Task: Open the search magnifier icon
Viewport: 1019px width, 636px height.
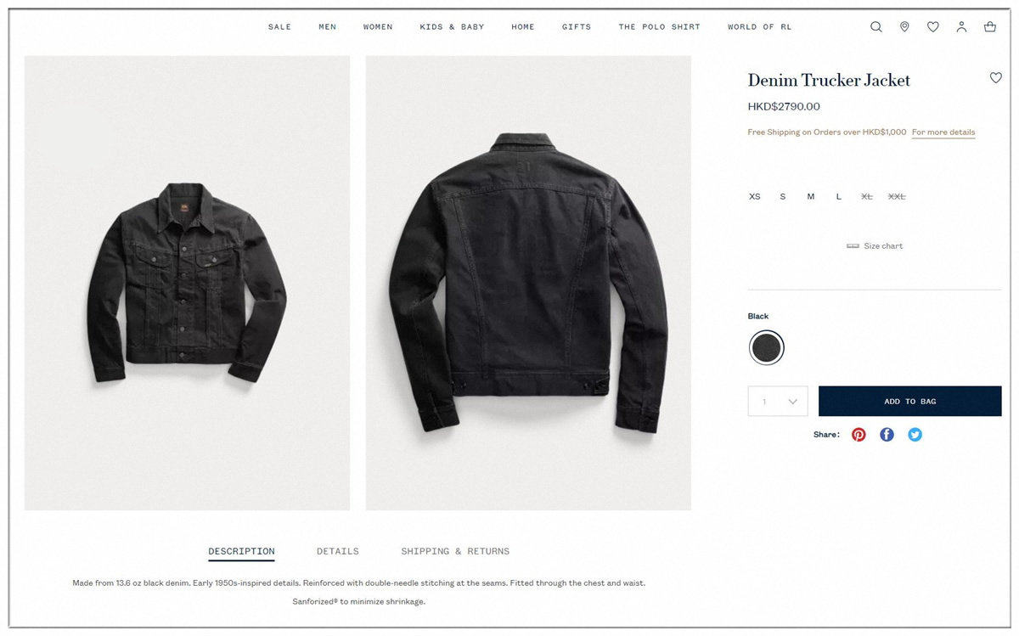Action: 876,27
